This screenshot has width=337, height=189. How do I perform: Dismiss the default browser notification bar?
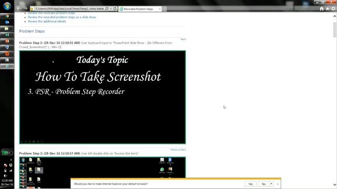pyautogui.click(x=277, y=184)
